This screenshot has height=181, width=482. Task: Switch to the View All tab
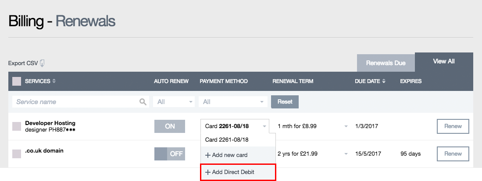point(443,62)
